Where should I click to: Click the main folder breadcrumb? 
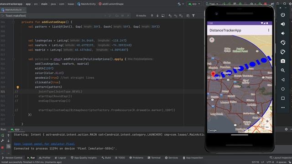coord(44,4)
